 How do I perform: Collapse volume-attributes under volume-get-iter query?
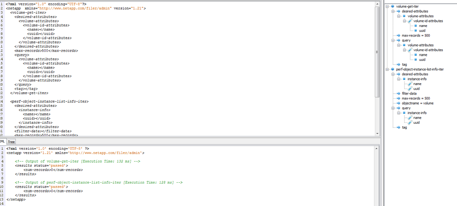point(399,45)
